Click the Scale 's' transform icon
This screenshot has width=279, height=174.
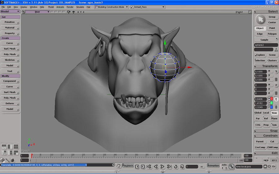(276, 72)
